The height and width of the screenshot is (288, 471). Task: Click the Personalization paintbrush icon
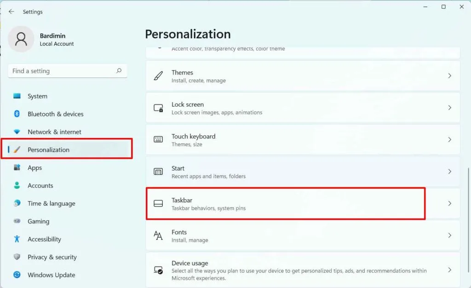pyautogui.click(x=17, y=149)
